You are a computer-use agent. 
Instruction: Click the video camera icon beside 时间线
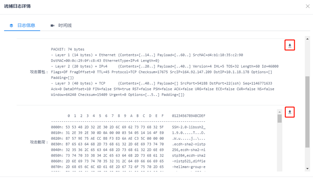(x=53, y=25)
